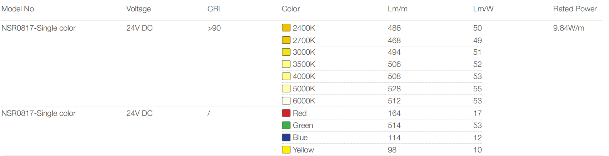Viewport: 609px width, 156px height.
Task: Click the Voltage column header
Action: click(x=139, y=9)
